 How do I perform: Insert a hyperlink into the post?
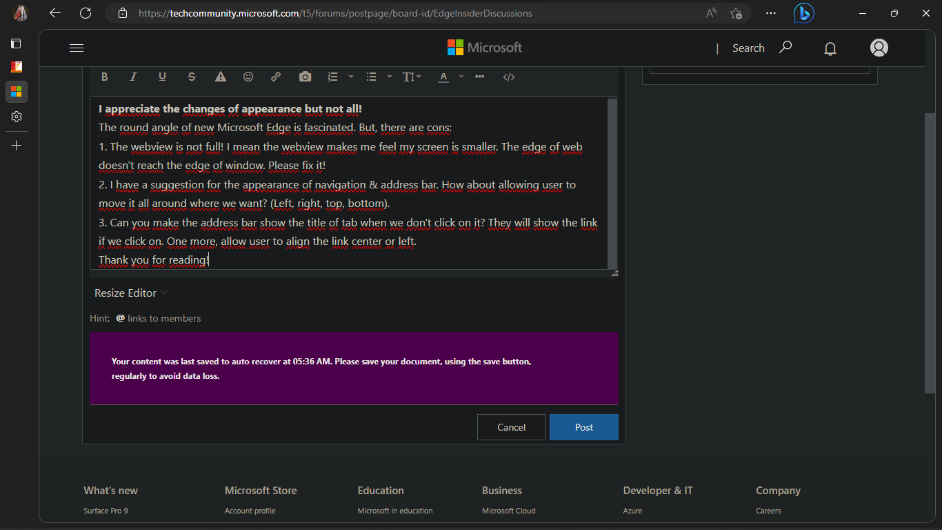point(276,77)
